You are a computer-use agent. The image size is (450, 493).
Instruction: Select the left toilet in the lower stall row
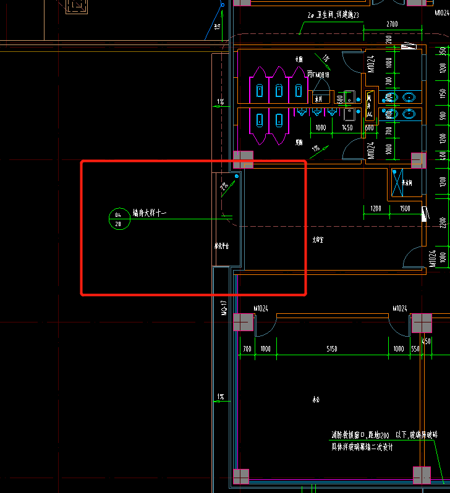pyautogui.click(x=260, y=120)
